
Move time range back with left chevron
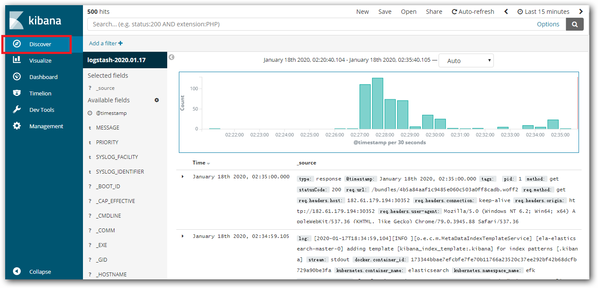506,12
